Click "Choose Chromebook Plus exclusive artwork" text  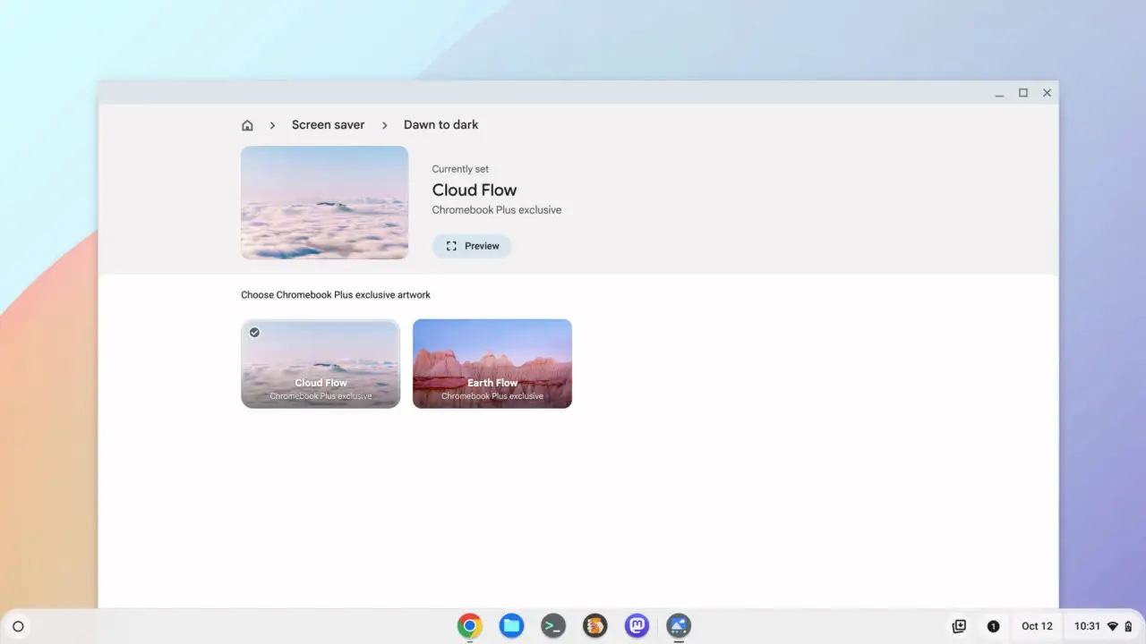point(336,295)
